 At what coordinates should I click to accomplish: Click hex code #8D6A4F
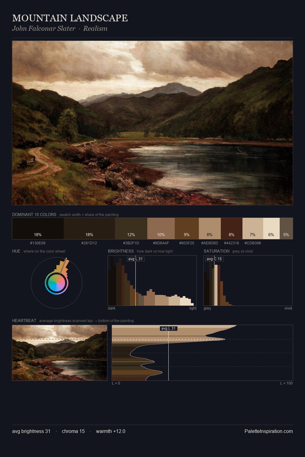click(x=161, y=243)
